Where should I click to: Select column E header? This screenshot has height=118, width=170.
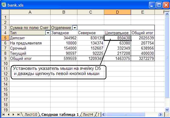click(x=143, y=12)
